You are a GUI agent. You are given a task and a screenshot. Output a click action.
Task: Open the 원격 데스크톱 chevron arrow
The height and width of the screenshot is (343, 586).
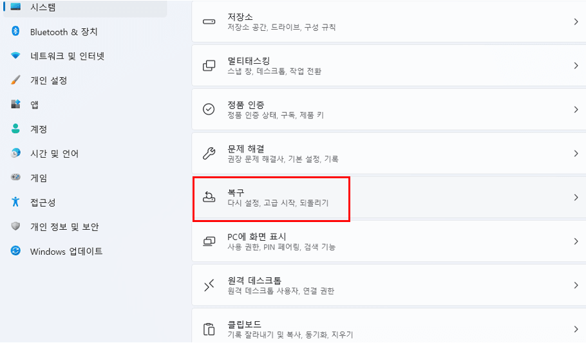576,285
